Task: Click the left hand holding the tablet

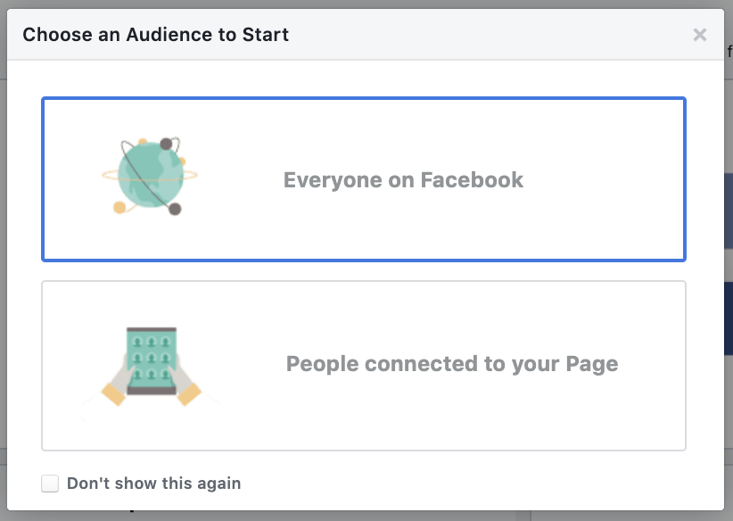Action: (114, 390)
